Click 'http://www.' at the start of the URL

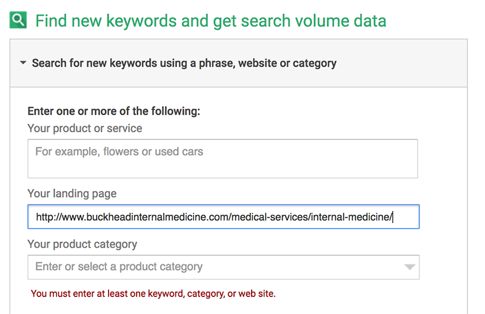click(61, 217)
